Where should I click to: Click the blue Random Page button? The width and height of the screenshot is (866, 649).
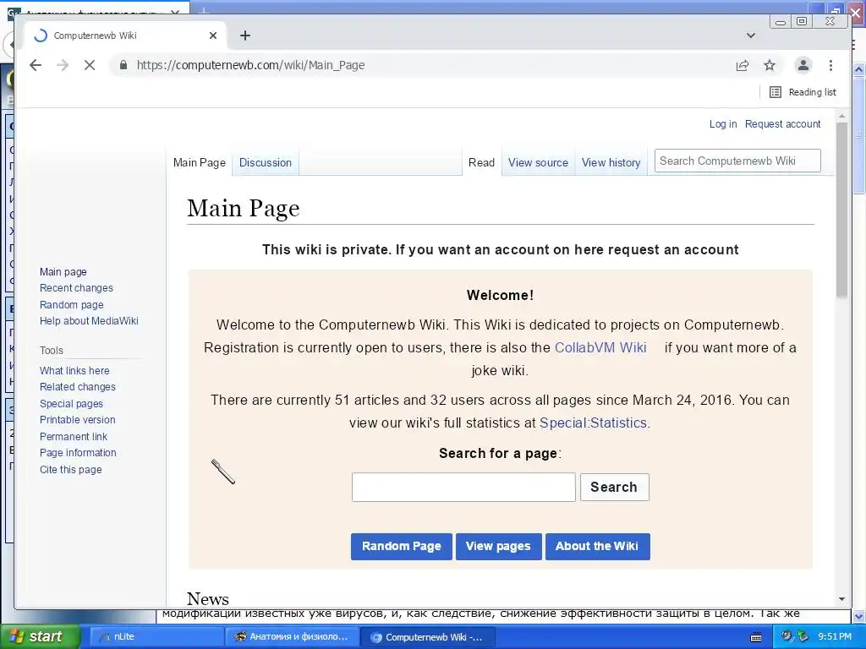[402, 547]
